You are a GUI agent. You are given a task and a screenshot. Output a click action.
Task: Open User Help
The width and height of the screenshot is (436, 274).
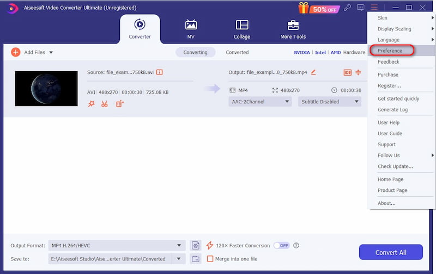pos(401,122)
